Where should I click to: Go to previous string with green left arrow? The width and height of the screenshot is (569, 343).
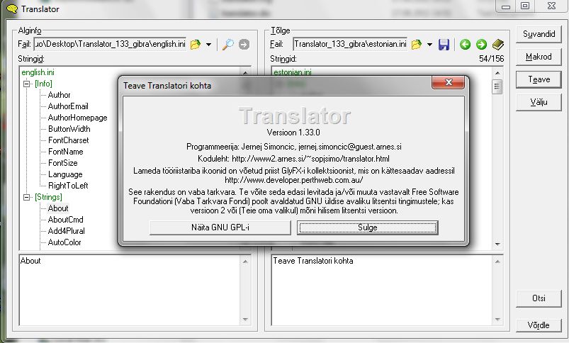(x=465, y=44)
